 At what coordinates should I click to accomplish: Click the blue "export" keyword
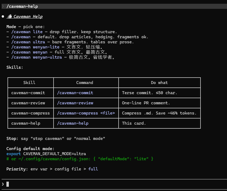(x=14, y=154)
